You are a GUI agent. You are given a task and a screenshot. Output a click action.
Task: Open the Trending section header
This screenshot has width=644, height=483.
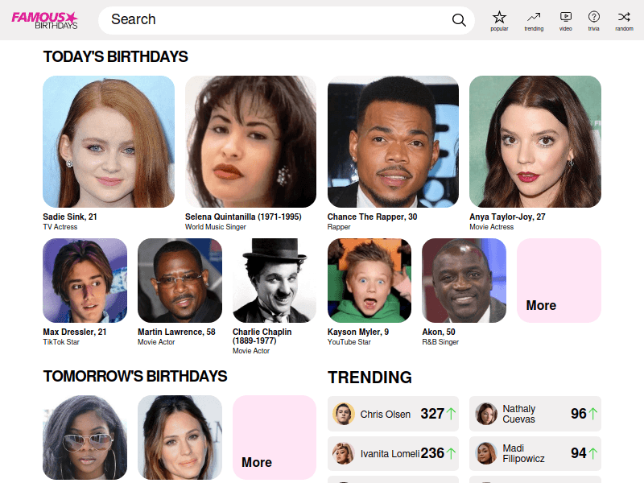(369, 377)
